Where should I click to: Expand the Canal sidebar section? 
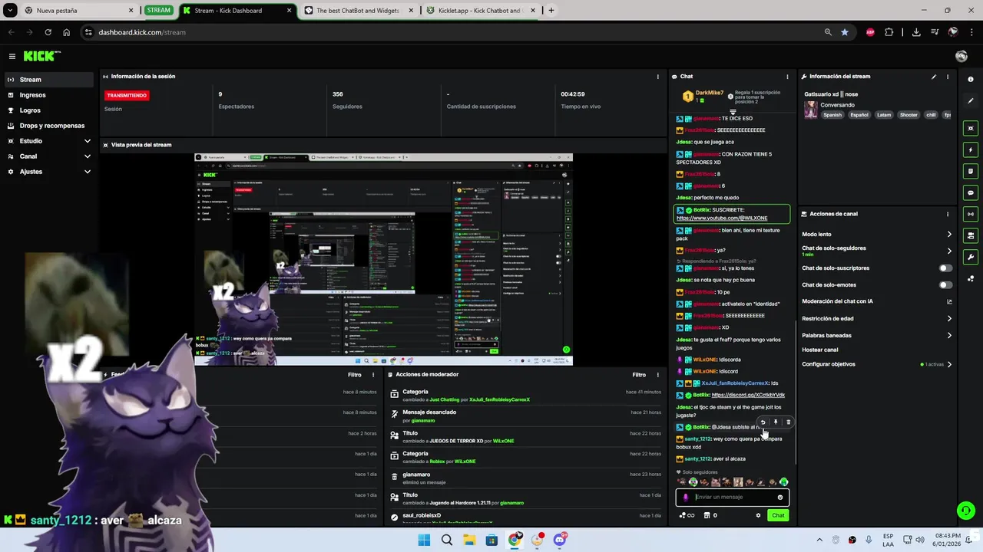click(x=48, y=156)
